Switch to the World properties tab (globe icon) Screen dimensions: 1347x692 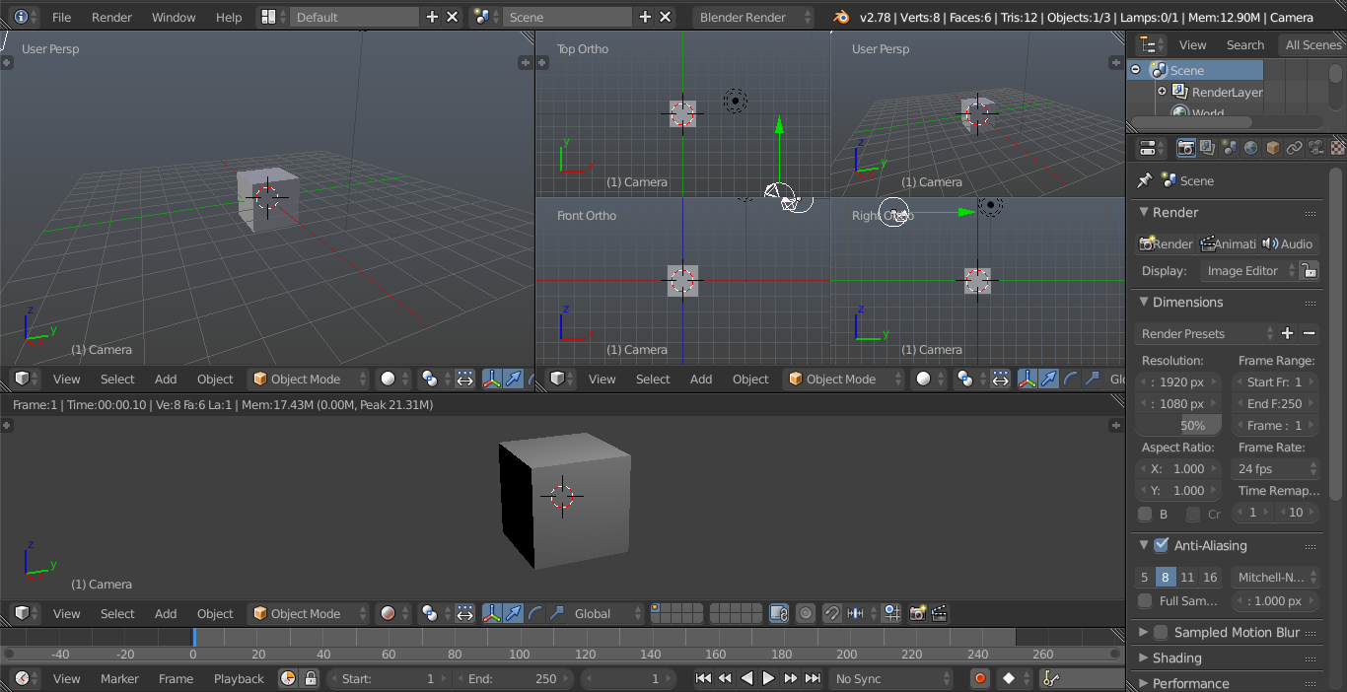point(1249,148)
